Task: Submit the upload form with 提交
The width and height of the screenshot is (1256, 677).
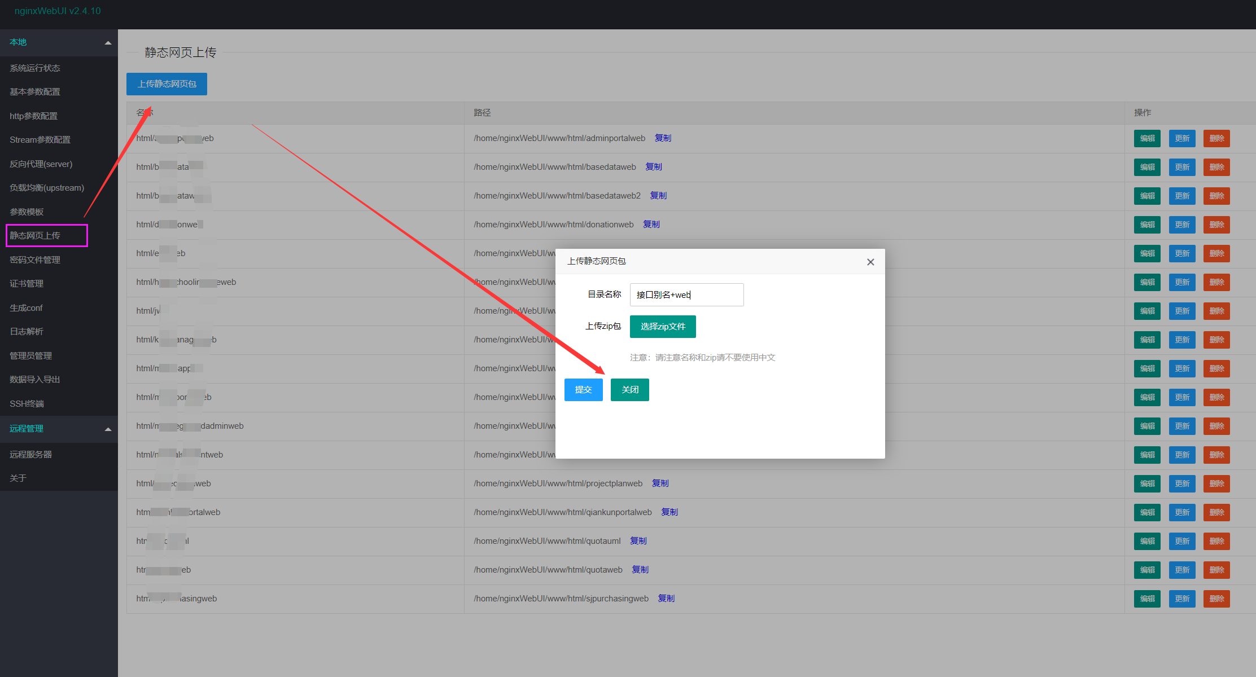Action: point(584,390)
